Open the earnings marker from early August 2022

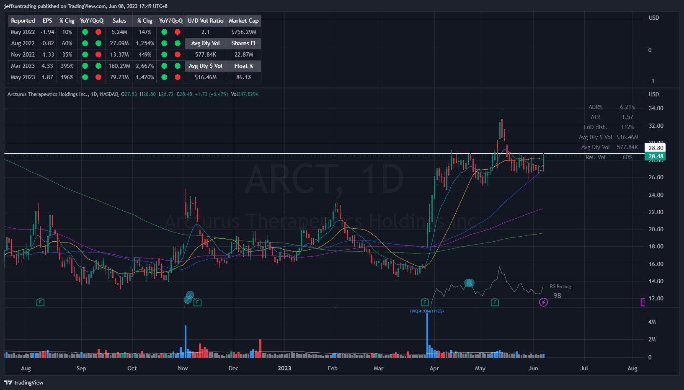(40, 302)
